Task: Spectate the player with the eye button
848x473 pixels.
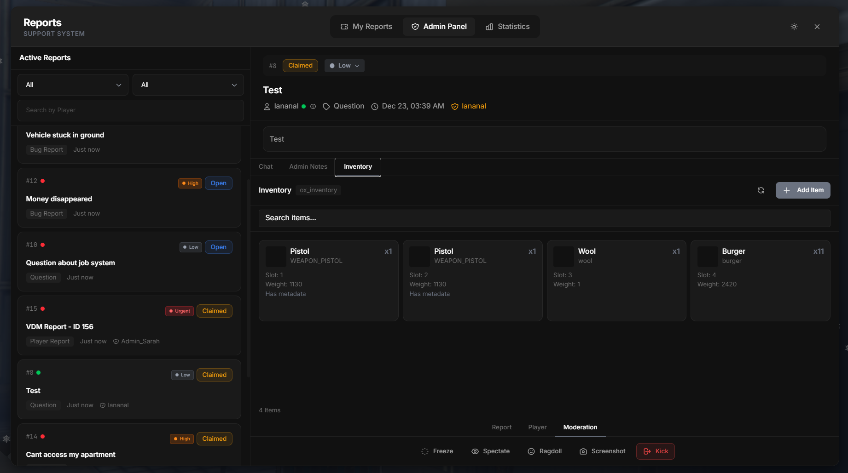Action: click(x=490, y=451)
